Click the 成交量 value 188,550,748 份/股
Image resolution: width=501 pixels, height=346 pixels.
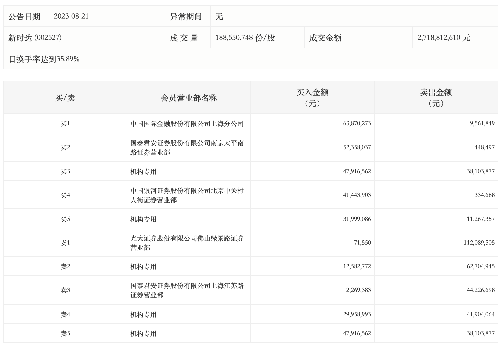245,38
